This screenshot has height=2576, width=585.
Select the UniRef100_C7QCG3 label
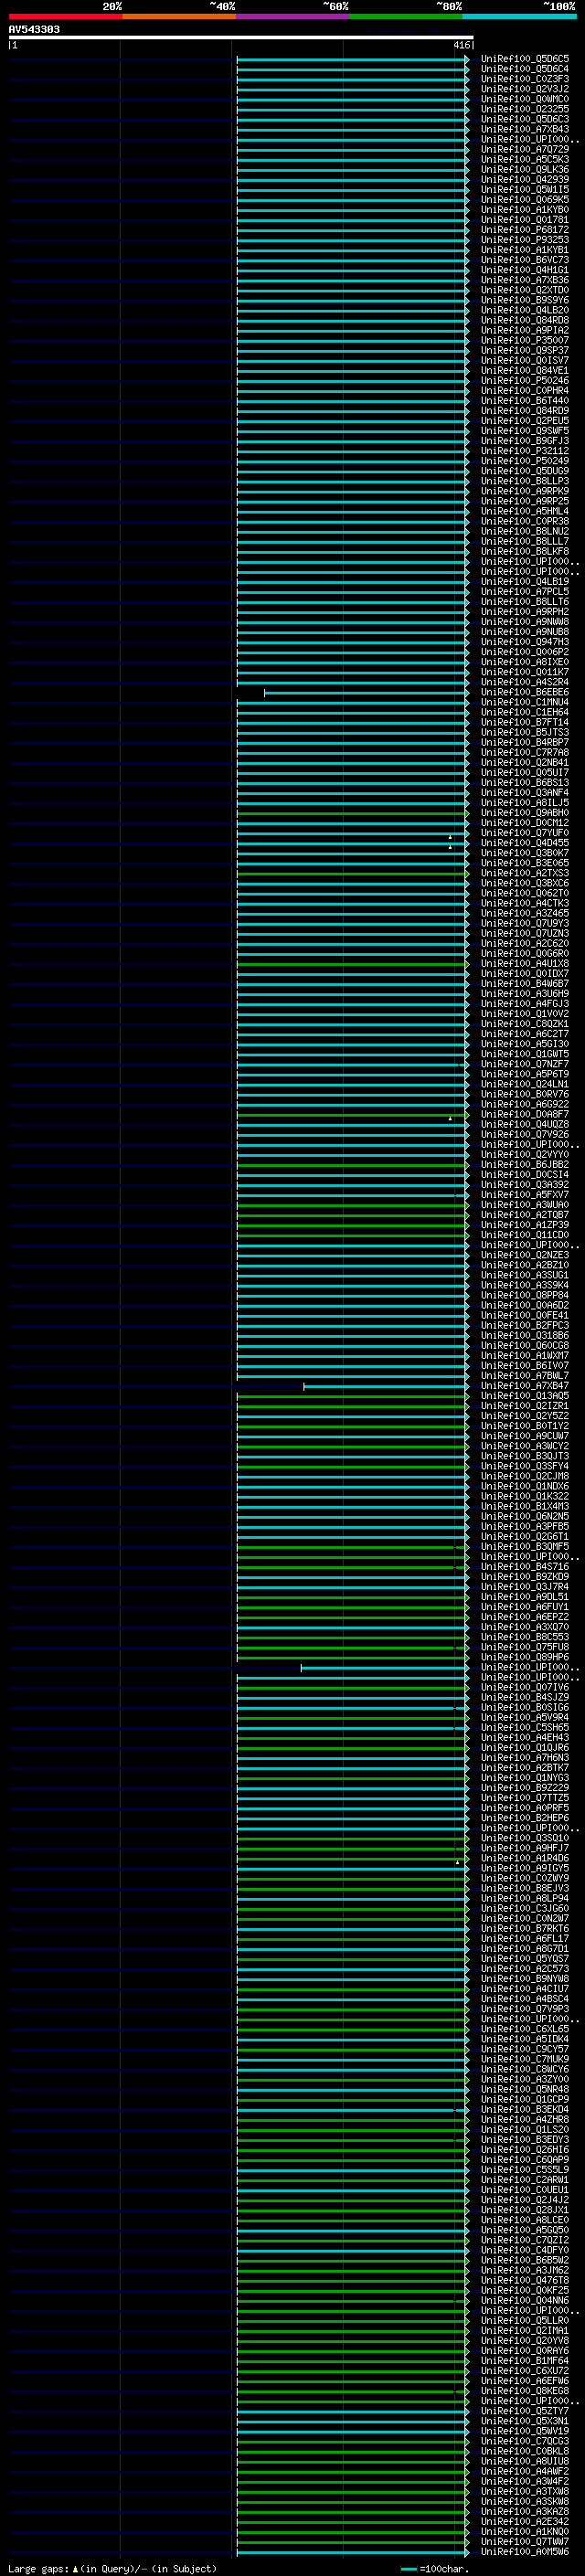tap(525, 2441)
